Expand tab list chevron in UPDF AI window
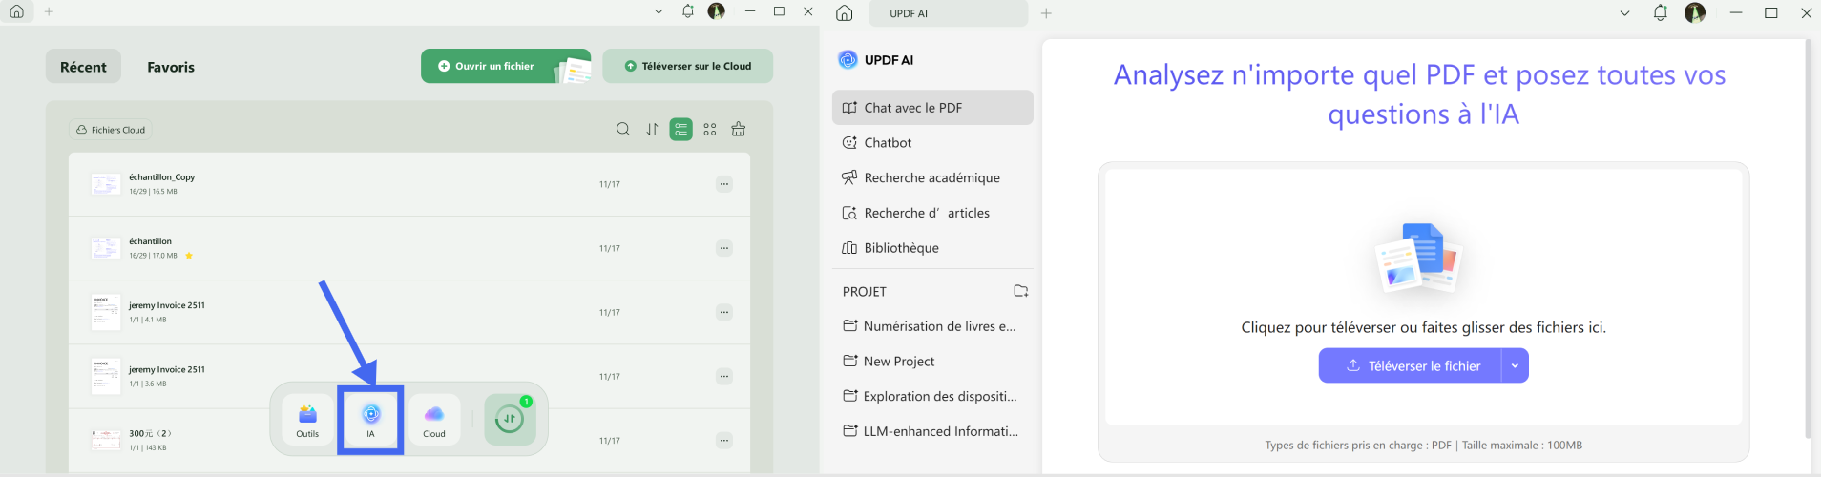This screenshot has width=1821, height=477. tap(1624, 13)
